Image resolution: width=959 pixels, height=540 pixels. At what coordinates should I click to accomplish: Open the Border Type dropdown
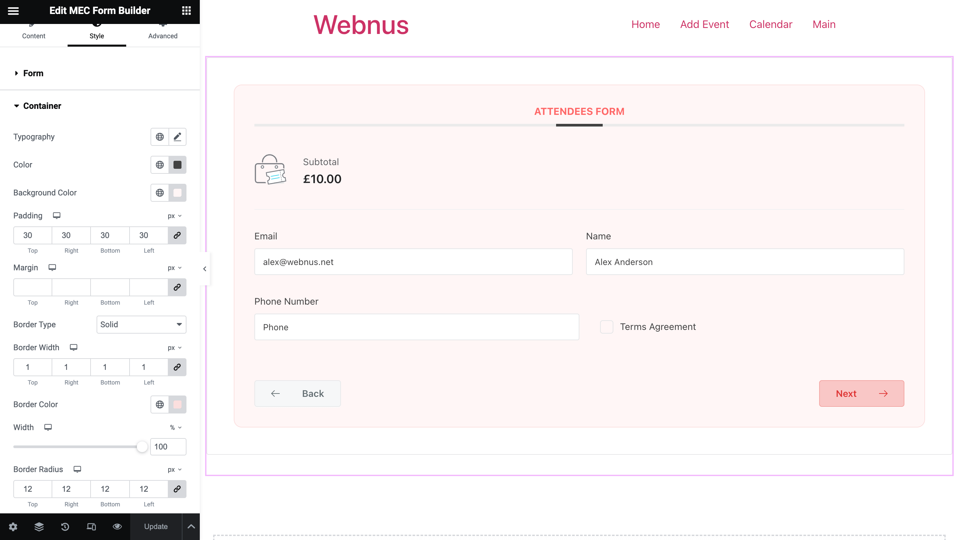pyautogui.click(x=141, y=325)
